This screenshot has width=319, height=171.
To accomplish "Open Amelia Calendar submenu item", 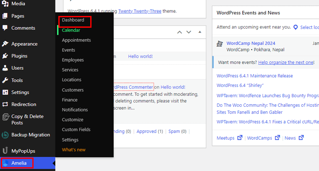I will (x=71, y=30).
